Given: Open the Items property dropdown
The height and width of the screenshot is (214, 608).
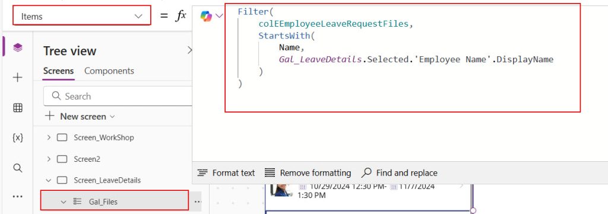Looking at the screenshot, I should click(x=82, y=16).
